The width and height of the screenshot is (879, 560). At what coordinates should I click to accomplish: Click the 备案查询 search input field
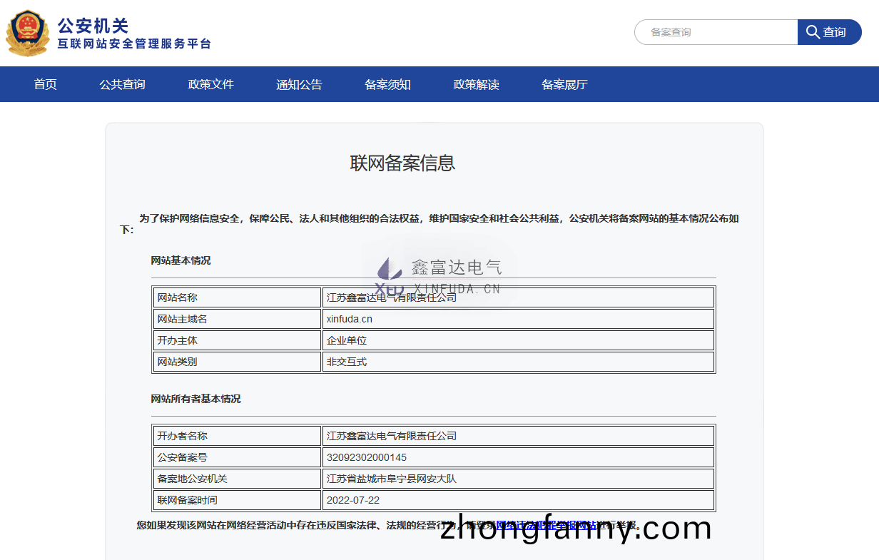(x=713, y=31)
